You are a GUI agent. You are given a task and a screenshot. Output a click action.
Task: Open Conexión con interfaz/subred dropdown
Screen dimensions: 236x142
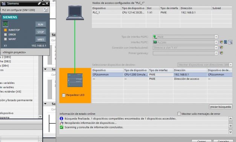coord(216,48)
